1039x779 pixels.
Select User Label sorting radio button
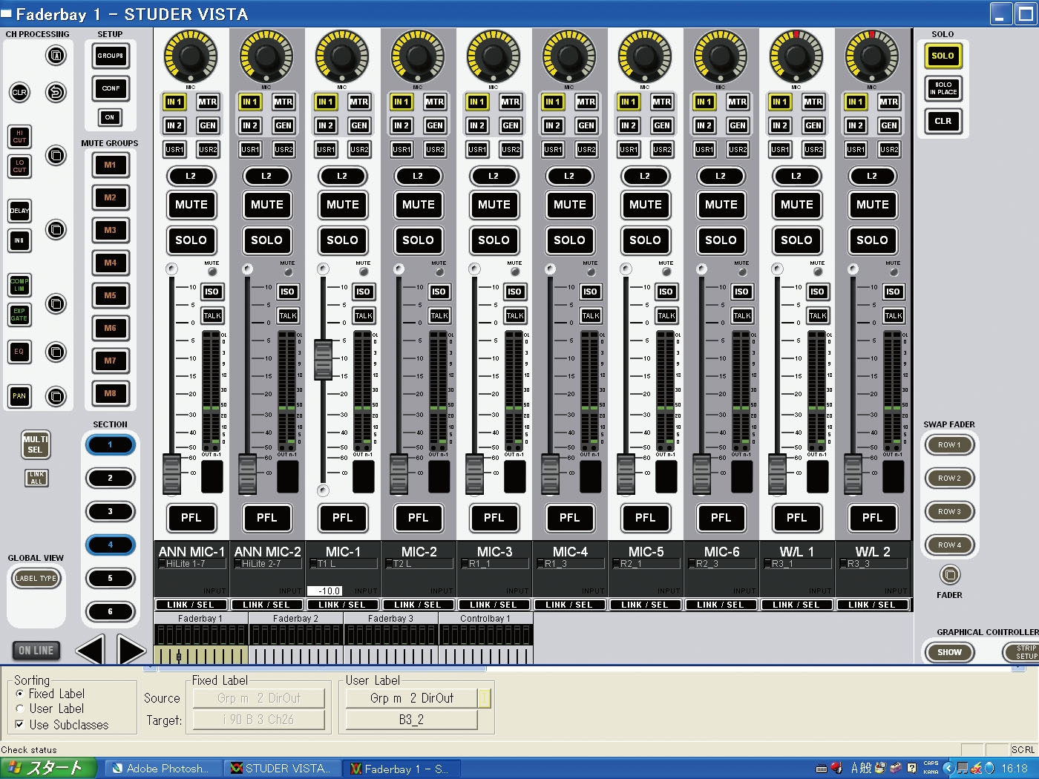point(20,709)
